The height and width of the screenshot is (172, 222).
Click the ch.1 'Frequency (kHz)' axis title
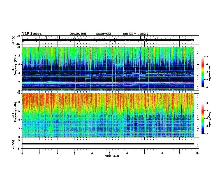pyautogui.click(x=15, y=65)
